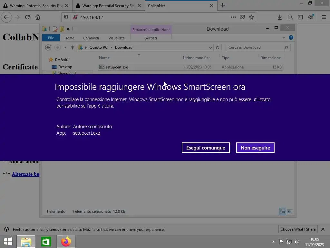Click Download in the breadcrumb path
Viewport: 330px width, 248px height.
(123, 47)
